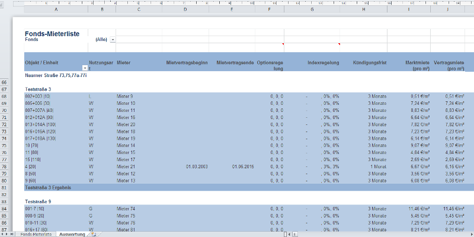Image resolution: width=474 pixels, height=237 pixels.
Task: Click Nutzungsart cell L for Mieter 9
Action: click(x=90, y=97)
